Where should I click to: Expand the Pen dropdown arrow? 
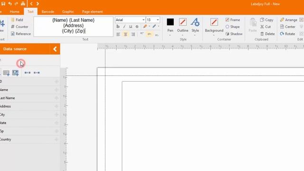170,35
